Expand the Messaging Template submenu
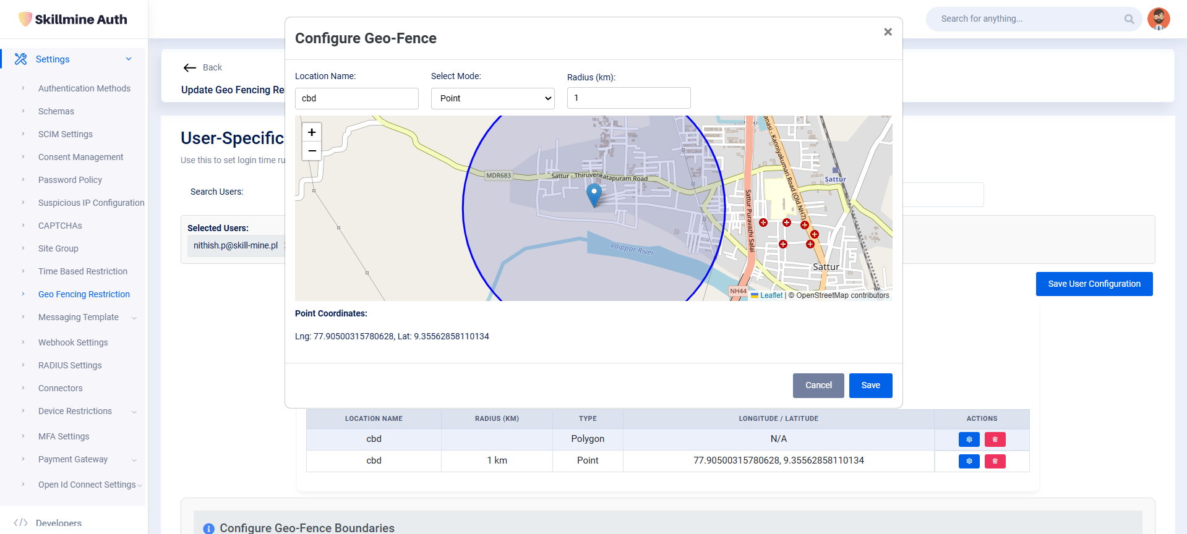Image resolution: width=1187 pixels, height=534 pixels. coord(134,318)
